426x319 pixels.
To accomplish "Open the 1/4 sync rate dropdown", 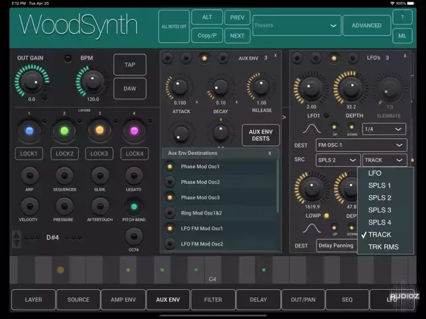I will (x=384, y=129).
